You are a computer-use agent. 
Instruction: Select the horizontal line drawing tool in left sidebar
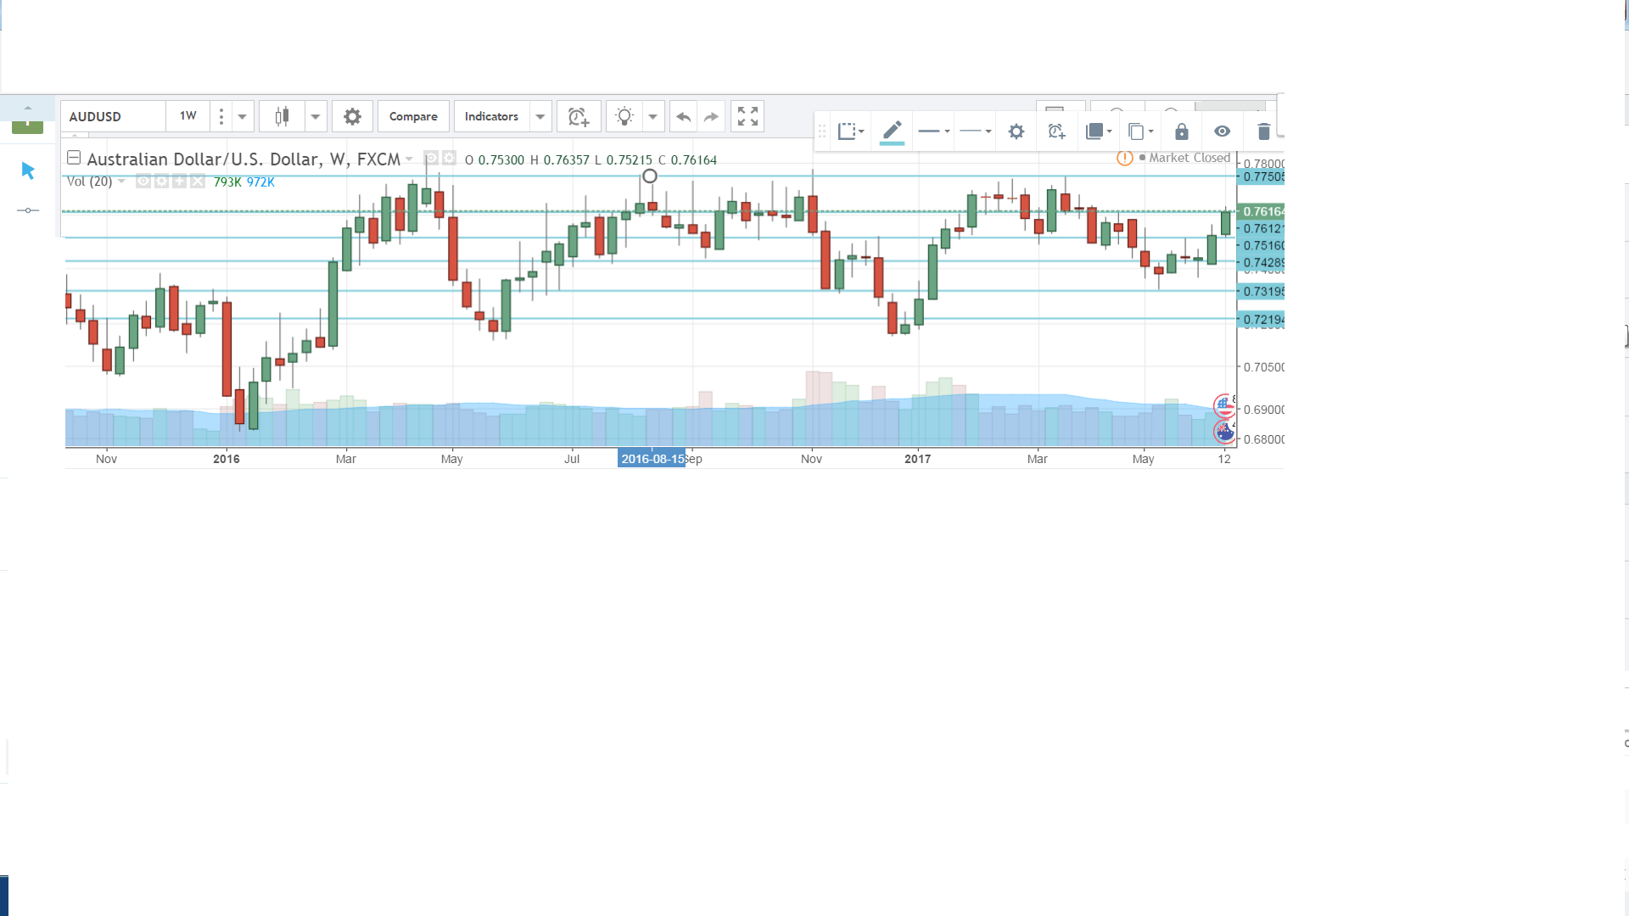(28, 210)
